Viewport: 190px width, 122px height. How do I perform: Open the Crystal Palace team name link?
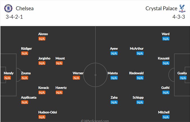[161, 8]
